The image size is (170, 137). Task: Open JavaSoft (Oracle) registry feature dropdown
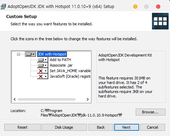pyautogui.click(x=42, y=76)
